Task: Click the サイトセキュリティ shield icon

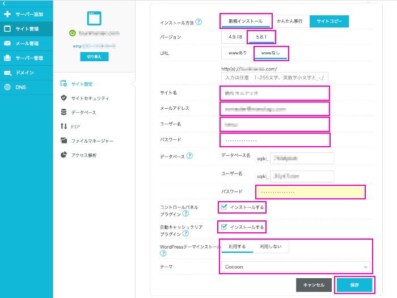Action: point(64,98)
